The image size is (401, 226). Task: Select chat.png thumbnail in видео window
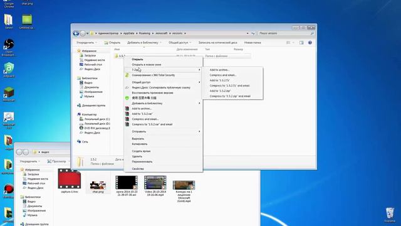point(98,185)
